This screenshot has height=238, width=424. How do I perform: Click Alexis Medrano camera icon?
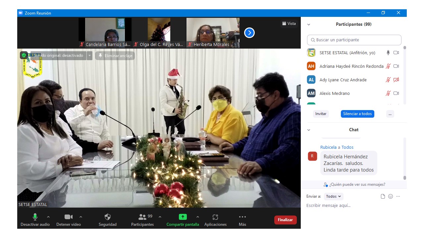[x=396, y=93]
